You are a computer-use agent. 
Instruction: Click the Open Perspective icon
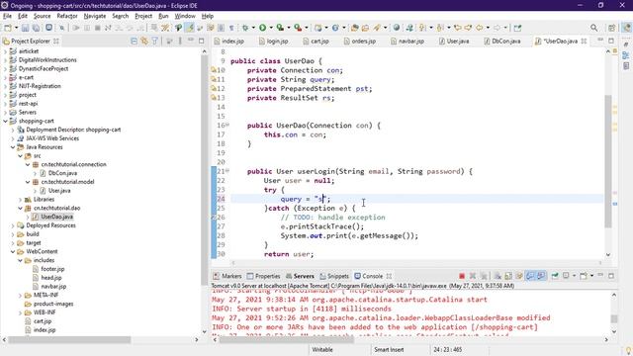(x=611, y=28)
